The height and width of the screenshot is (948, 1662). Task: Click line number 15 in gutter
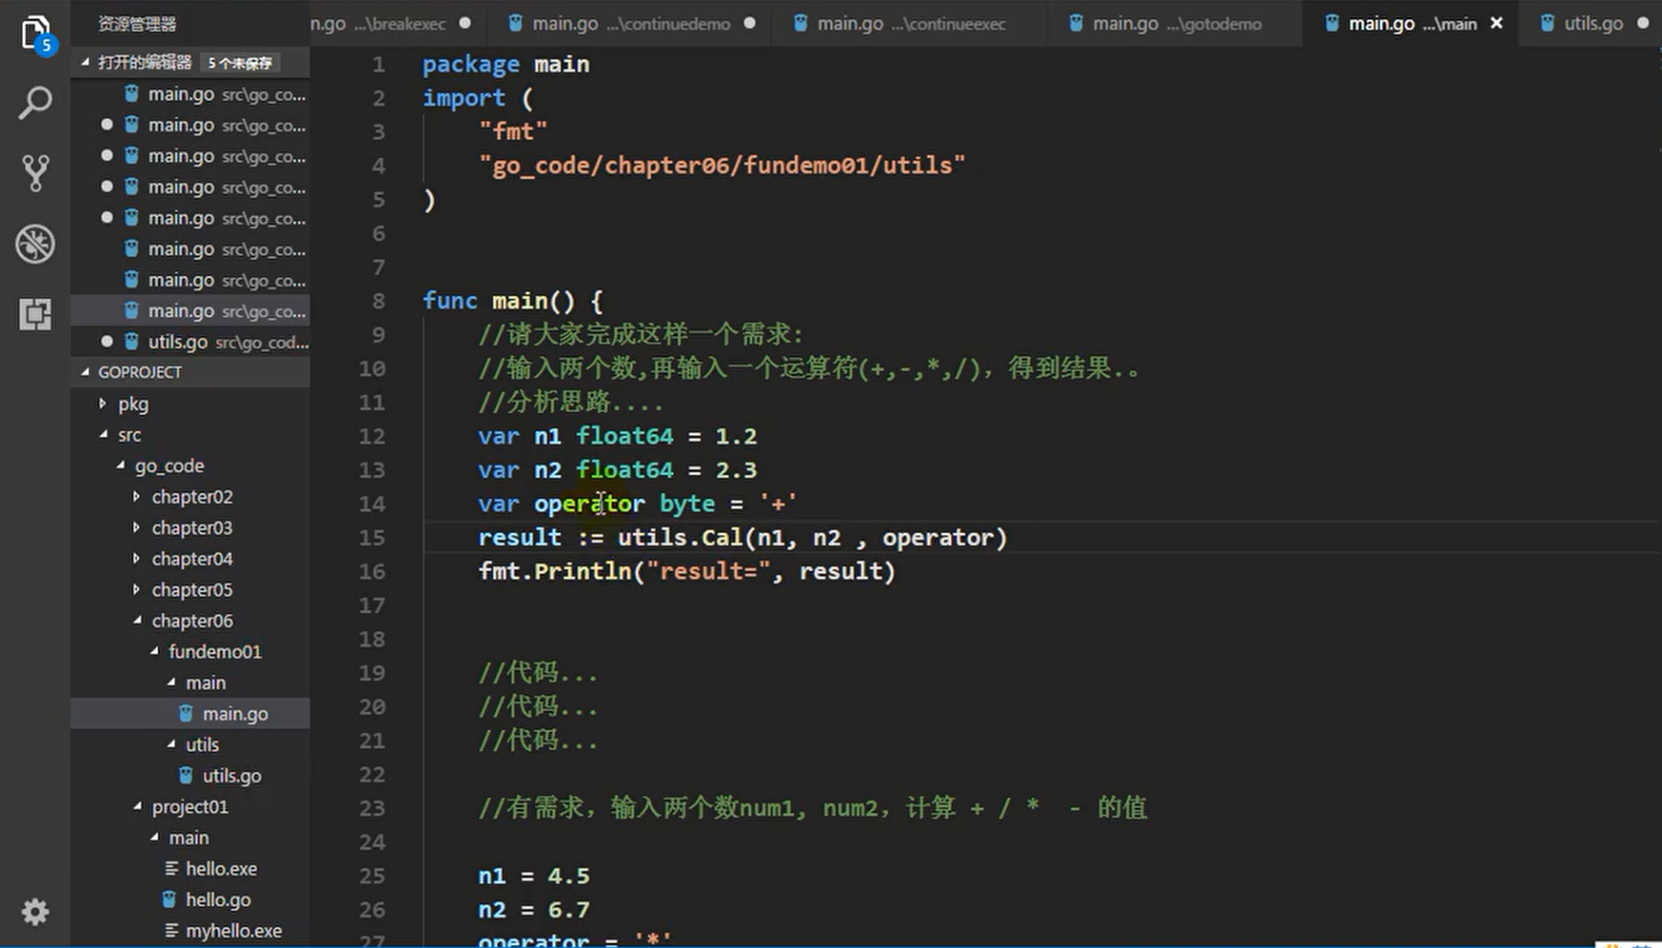[x=372, y=538]
